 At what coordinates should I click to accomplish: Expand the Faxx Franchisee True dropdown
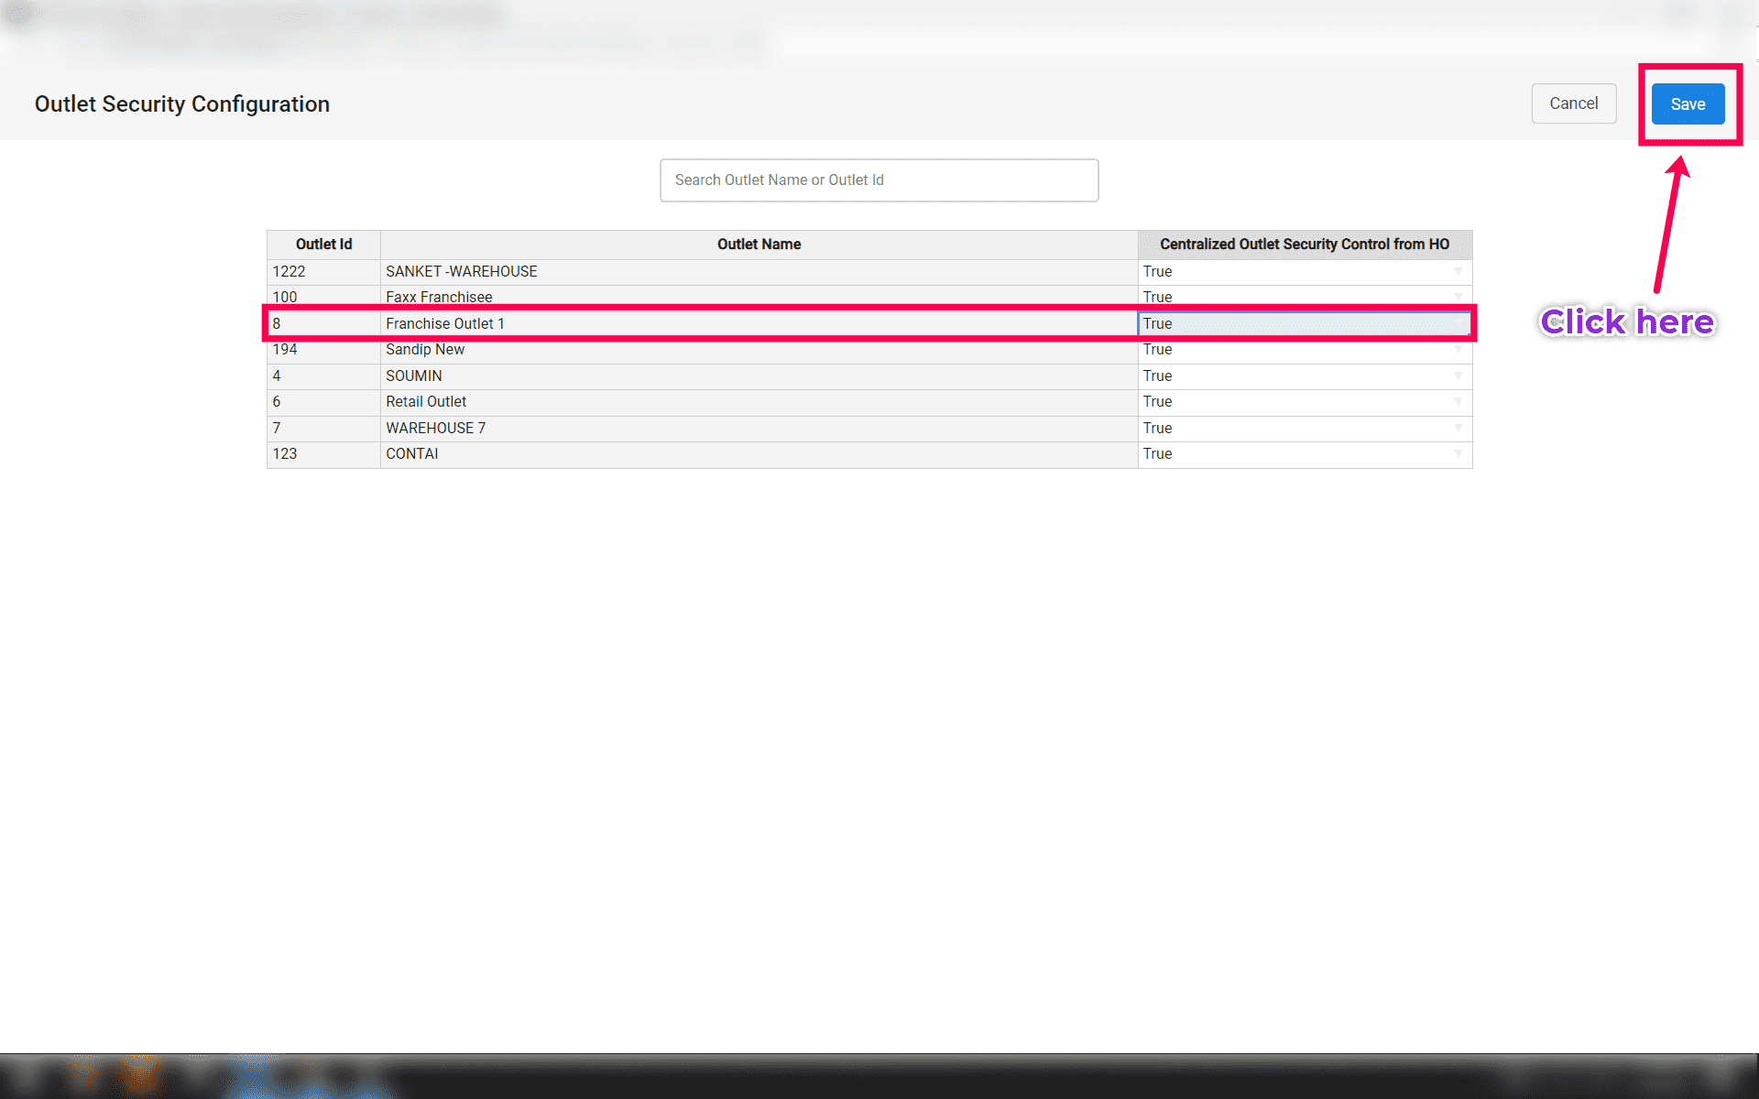(x=1458, y=297)
